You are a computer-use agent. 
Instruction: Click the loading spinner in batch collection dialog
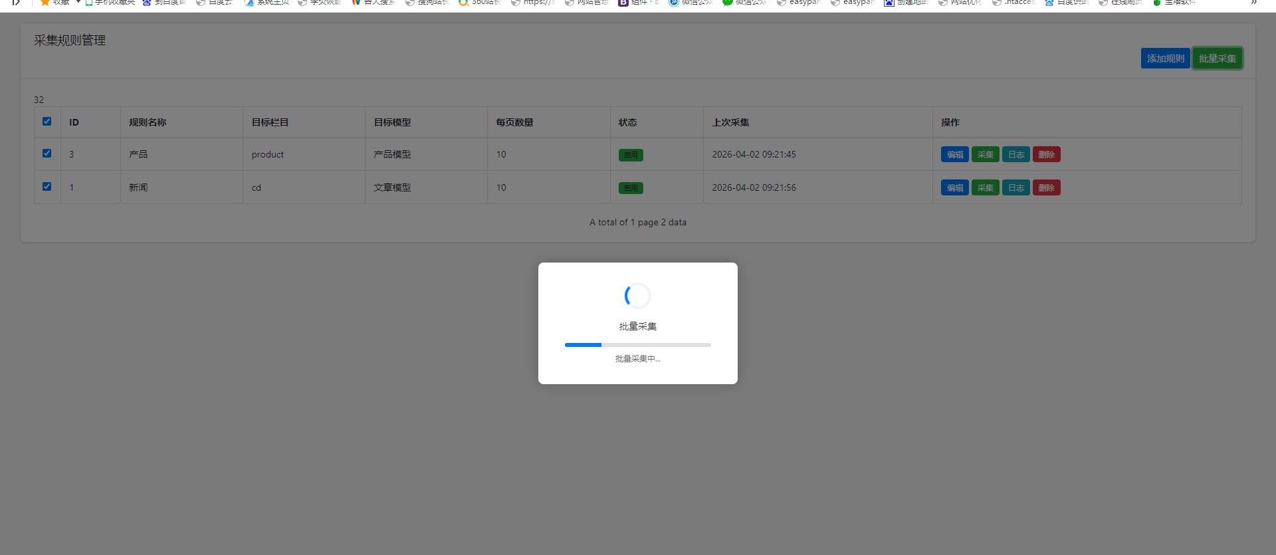tap(637, 296)
